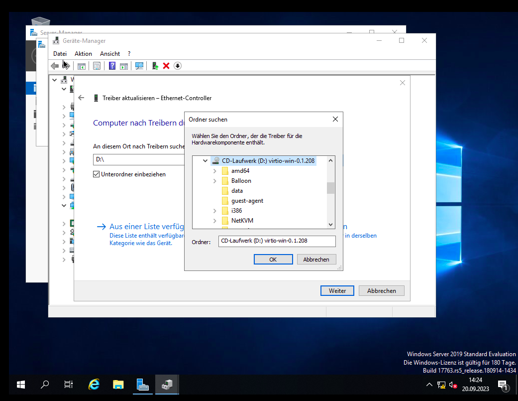Image resolution: width=518 pixels, height=401 pixels.
Task: Expand the NetKVM folder node
Action: point(215,221)
